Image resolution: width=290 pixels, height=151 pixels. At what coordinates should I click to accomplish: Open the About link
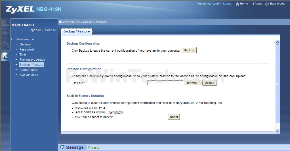[x=259, y=4]
